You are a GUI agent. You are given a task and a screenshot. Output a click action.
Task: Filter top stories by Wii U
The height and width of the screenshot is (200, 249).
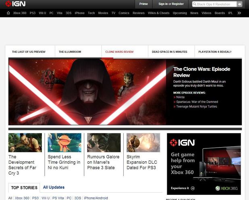pos(46,198)
